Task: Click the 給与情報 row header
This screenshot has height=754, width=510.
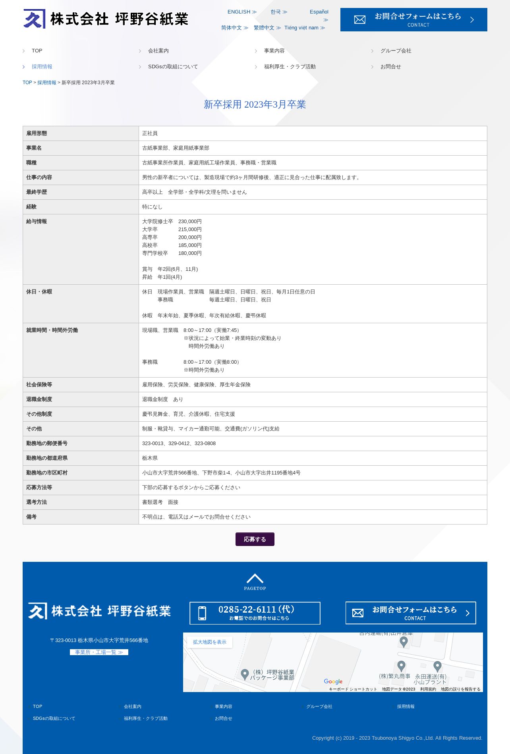Action: pos(81,249)
